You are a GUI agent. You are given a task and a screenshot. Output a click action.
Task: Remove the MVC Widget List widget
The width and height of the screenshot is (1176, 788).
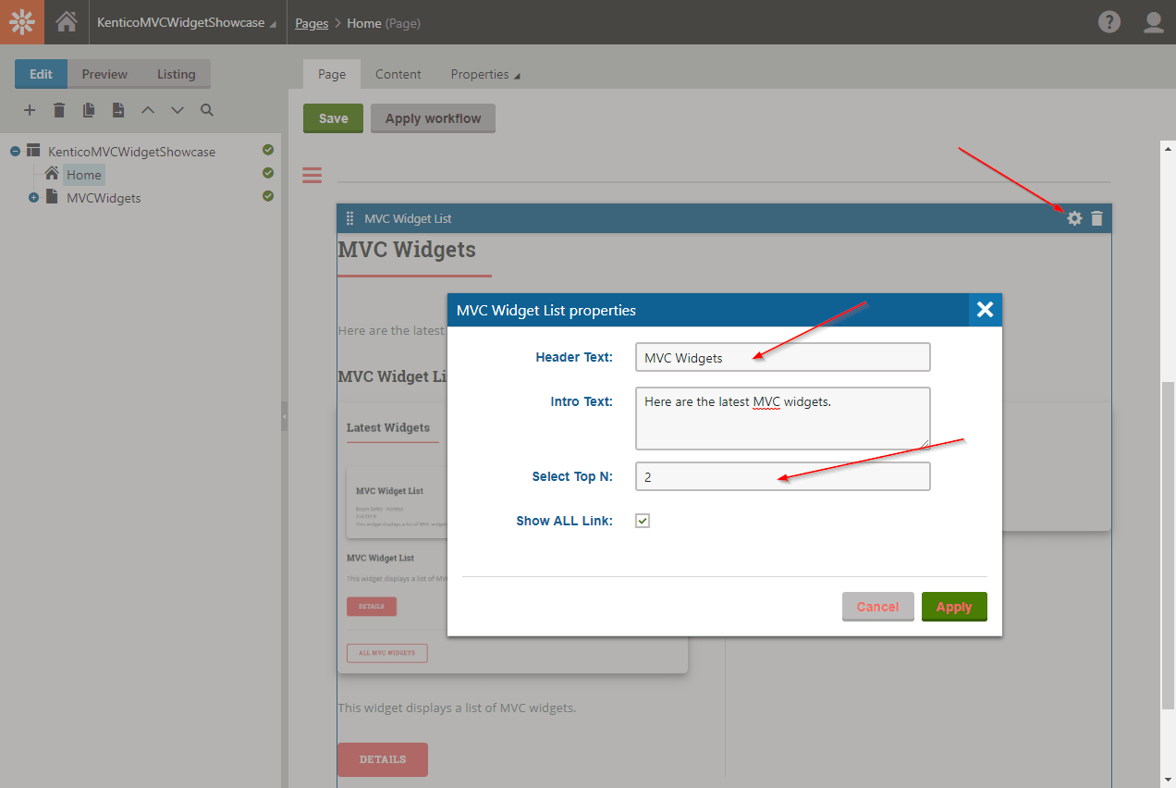(1096, 218)
